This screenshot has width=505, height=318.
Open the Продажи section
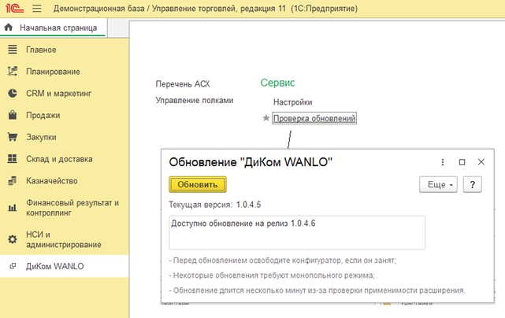(45, 115)
